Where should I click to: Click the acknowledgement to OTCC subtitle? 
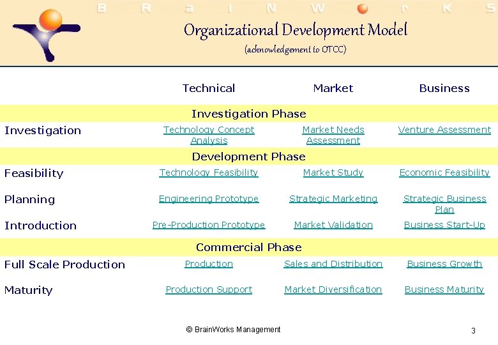(296, 50)
